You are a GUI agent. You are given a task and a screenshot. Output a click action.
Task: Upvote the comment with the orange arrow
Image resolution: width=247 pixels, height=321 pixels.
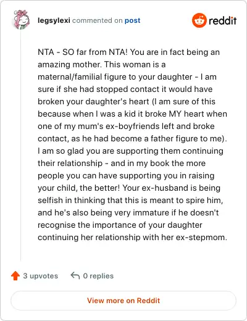tap(15, 276)
